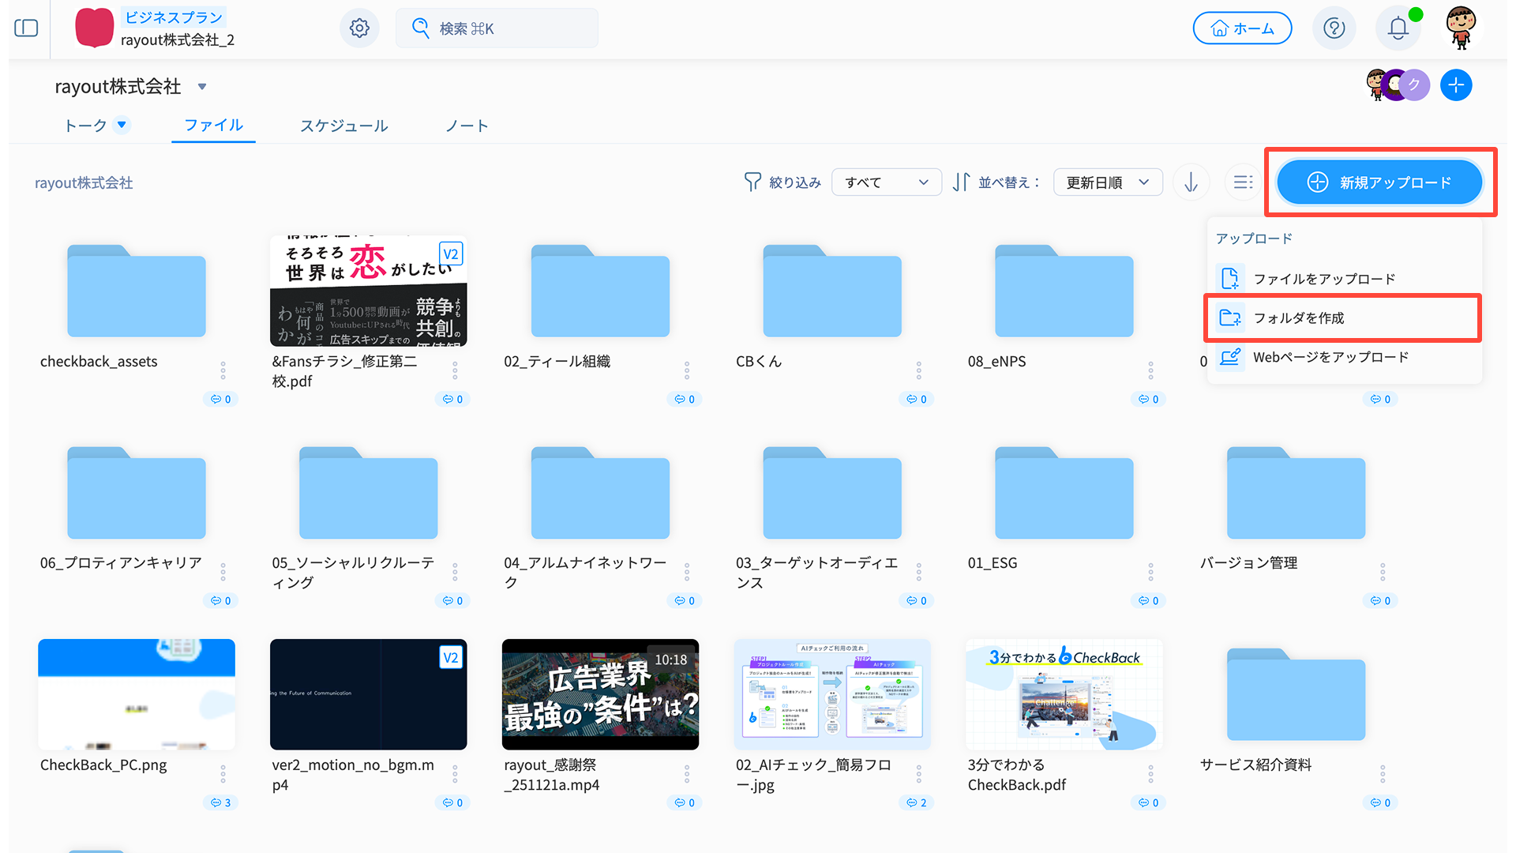Toggle sort direction arrow button
This screenshot has width=1516, height=853.
point(1191,182)
